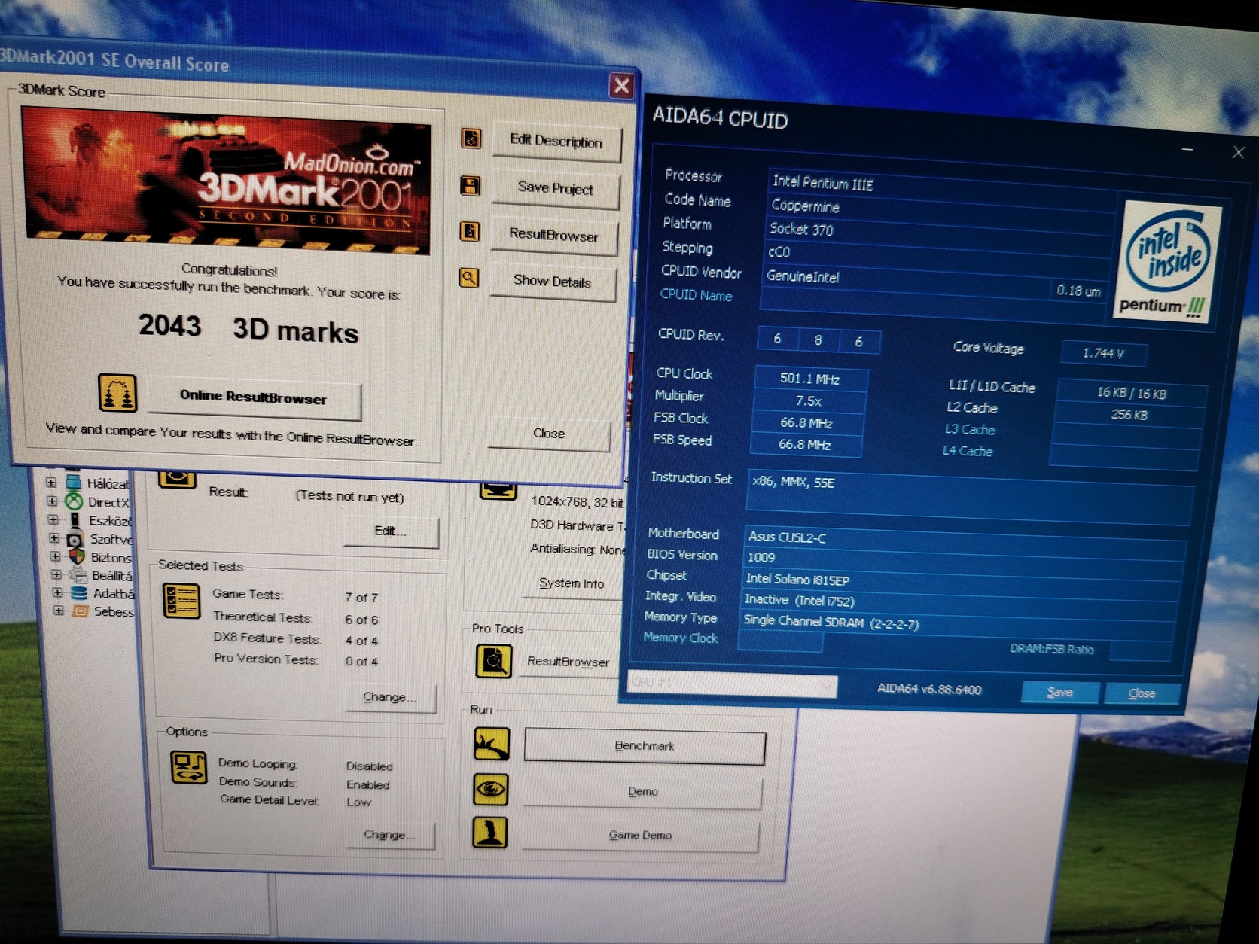Click the Save Project button
1259x944 pixels.
pos(556,188)
